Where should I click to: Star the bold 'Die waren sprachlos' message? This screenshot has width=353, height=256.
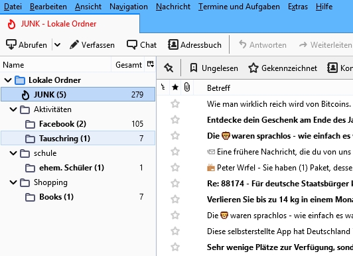tap(175, 136)
